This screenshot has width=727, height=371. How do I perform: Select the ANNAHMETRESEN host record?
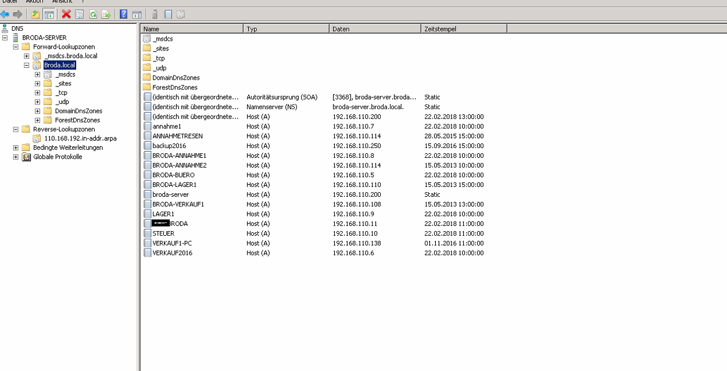pos(177,136)
